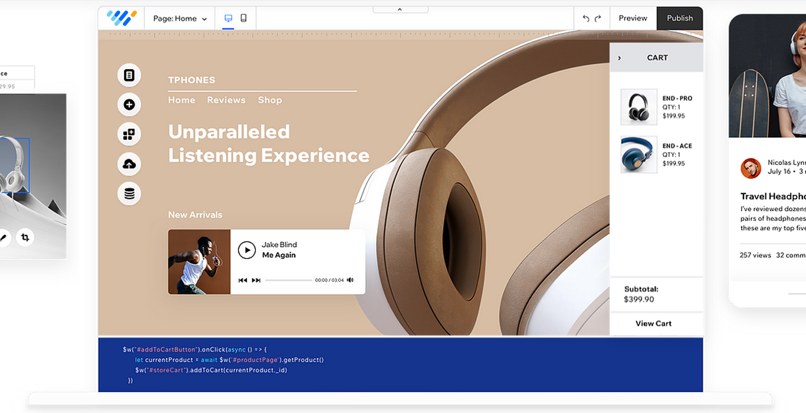Screen dimensions: 806x413
Task: Click the Redo arrow
Action: pyautogui.click(x=598, y=18)
